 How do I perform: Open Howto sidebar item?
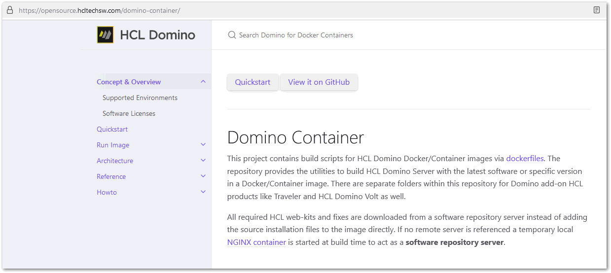107,192
